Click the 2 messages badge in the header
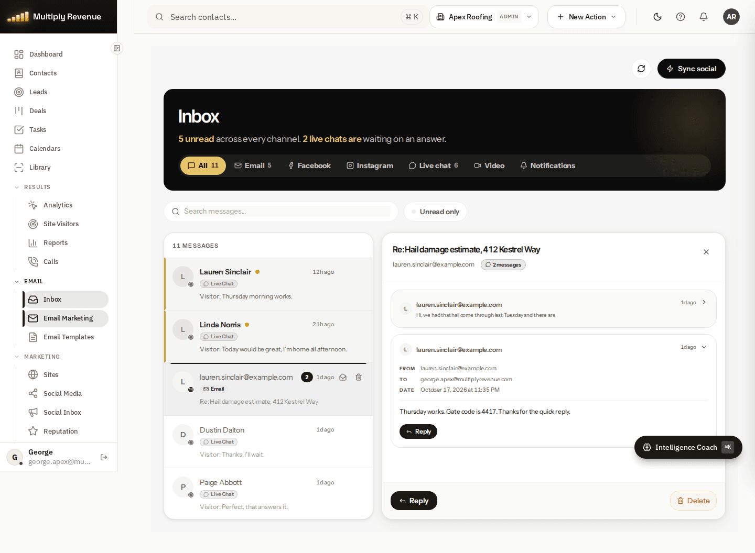This screenshot has height=553, width=755. click(503, 264)
